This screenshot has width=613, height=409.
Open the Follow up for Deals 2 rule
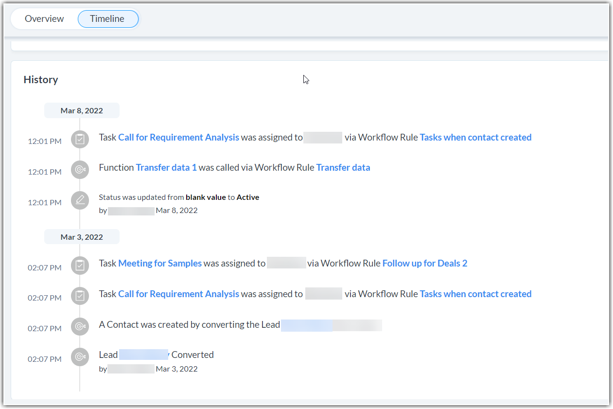pyautogui.click(x=424, y=264)
